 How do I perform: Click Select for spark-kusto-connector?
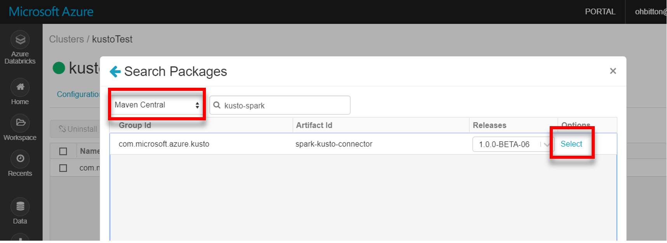(571, 144)
